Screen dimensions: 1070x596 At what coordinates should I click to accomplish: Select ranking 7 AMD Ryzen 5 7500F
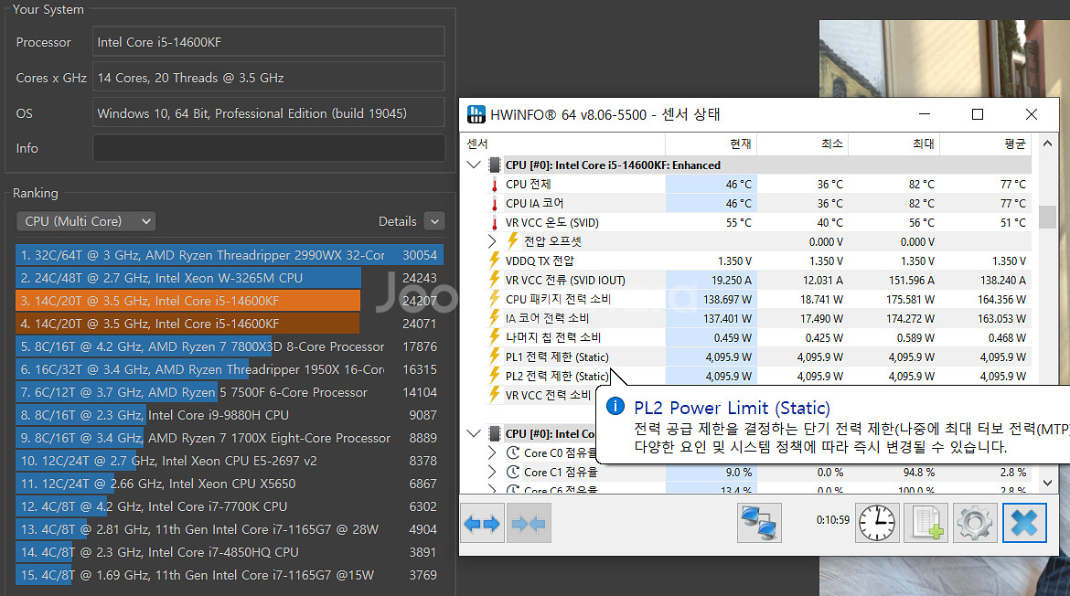[x=230, y=392]
